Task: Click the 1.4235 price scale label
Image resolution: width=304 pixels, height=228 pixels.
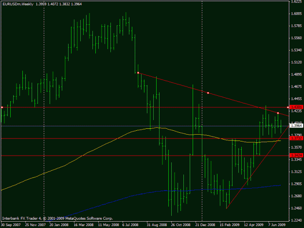Action: pos(296,111)
